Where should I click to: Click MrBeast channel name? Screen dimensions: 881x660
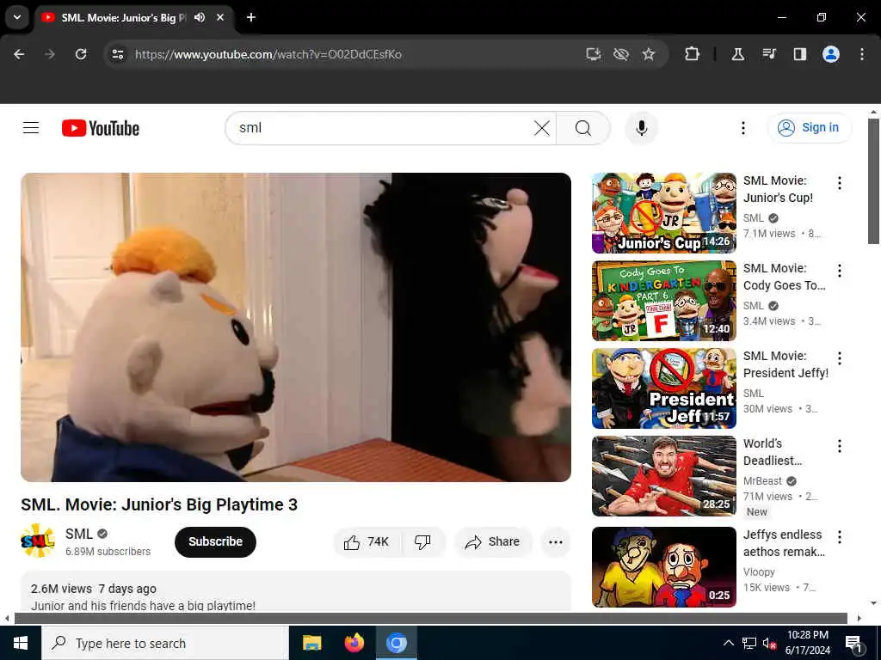click(762, 481)
